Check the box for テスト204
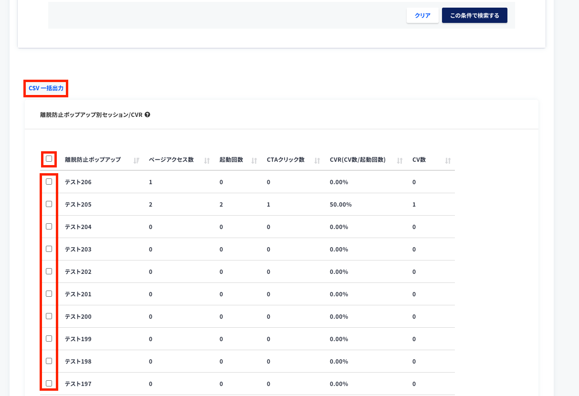579x396 pixels. pyautogui.click(x=49, y=226)
